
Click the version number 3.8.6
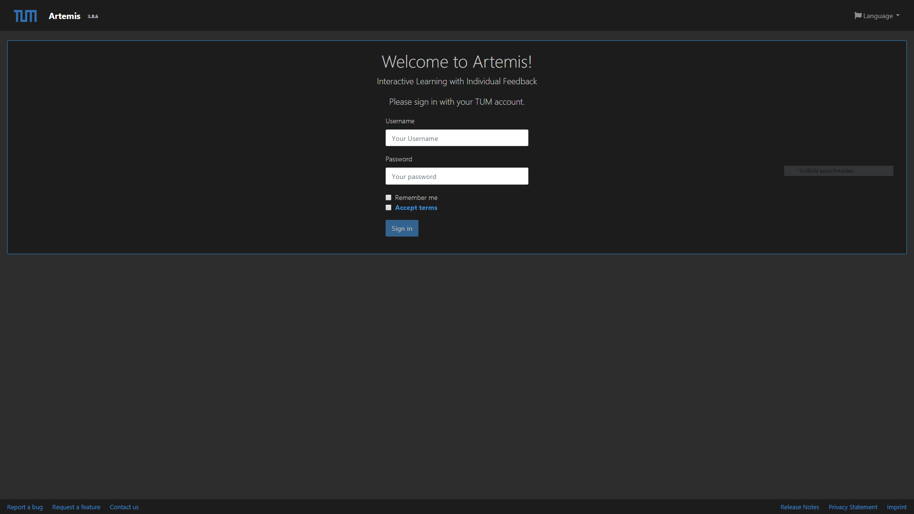coord(92,16)
